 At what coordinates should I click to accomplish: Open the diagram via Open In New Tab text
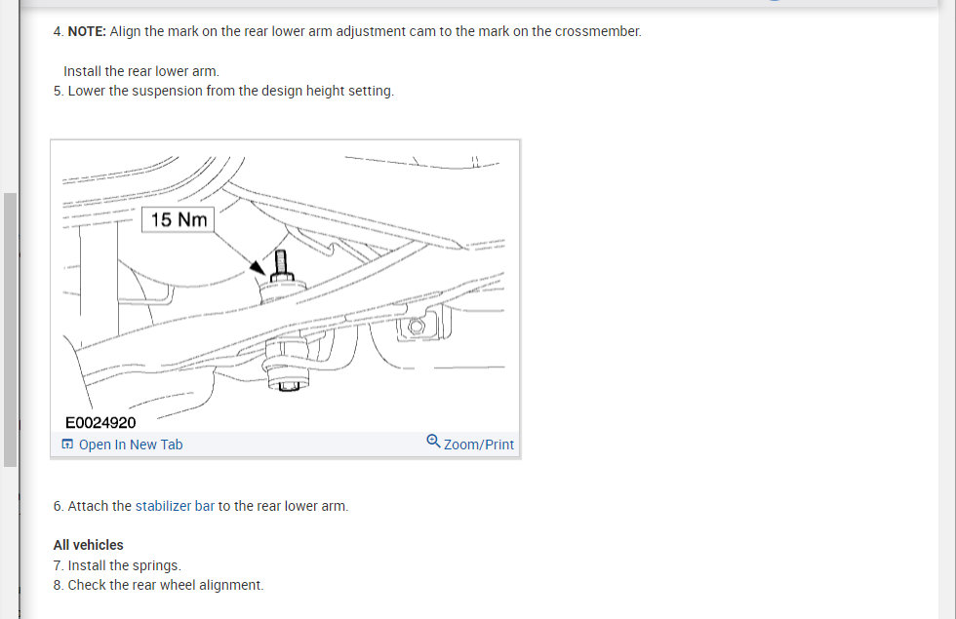(x=131, y=445)
